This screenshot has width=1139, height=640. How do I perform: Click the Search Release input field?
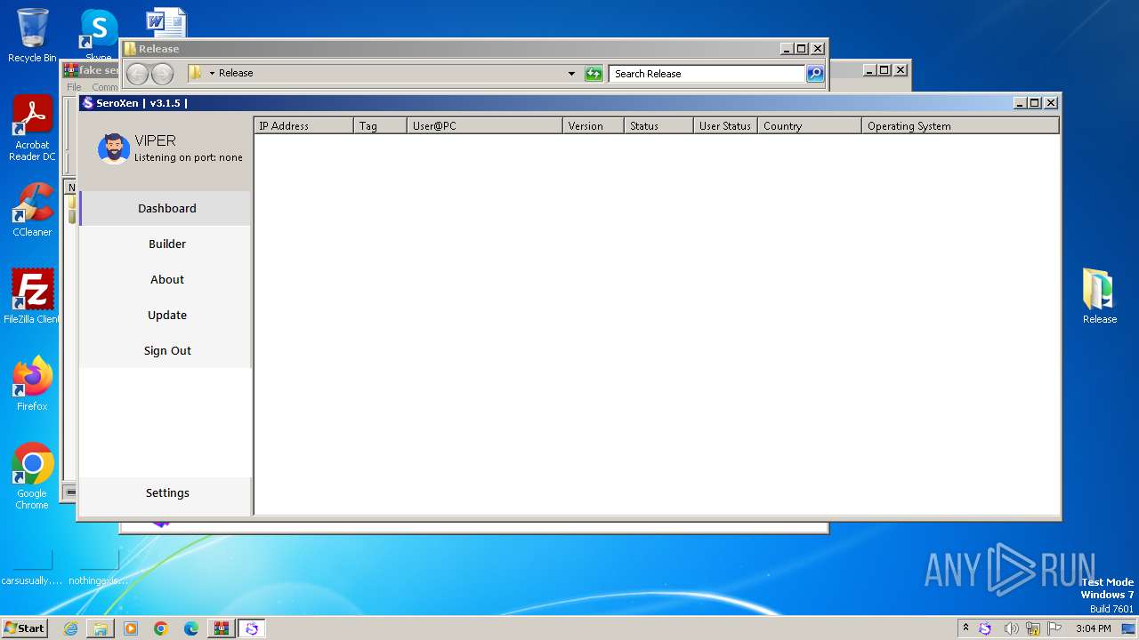[707, 74]
